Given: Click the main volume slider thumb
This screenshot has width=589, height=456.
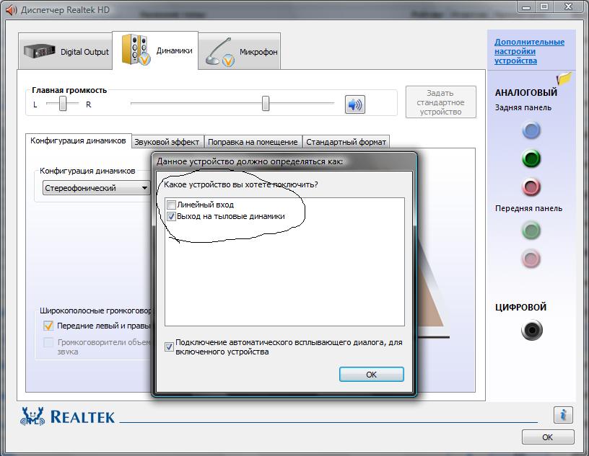Looking at the screenshot, I should pos(266,104).
